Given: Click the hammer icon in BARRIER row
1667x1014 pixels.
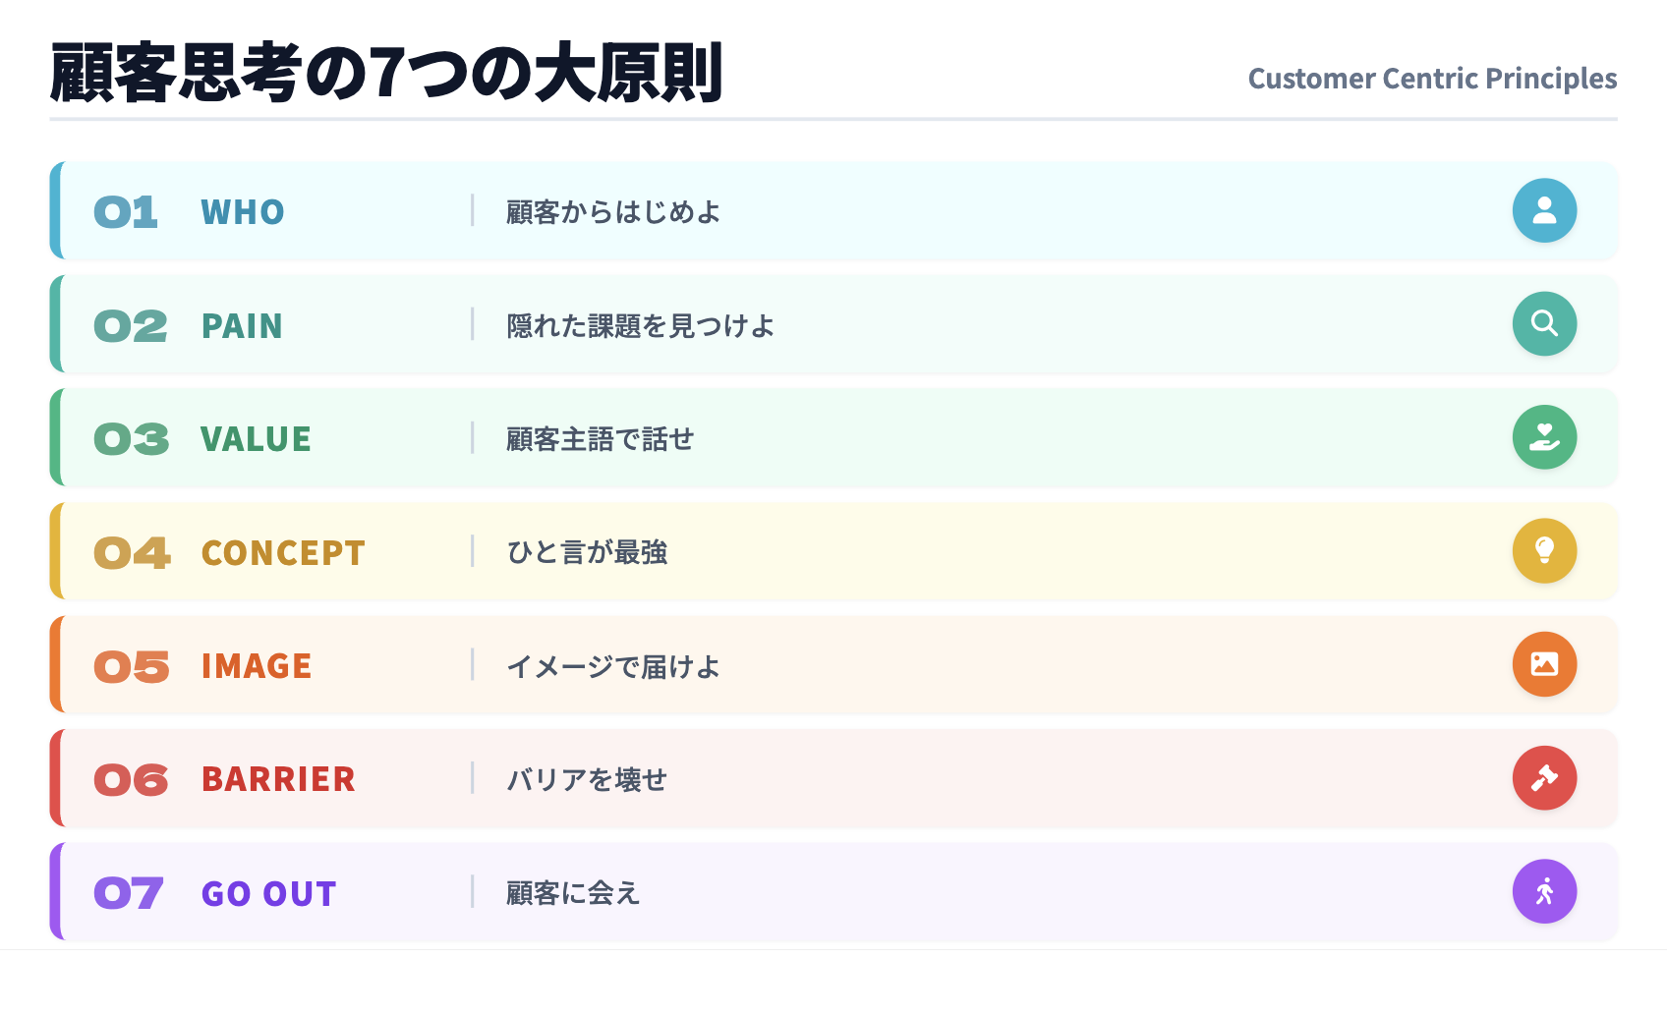Looking at the screenshot, I should pyautogui.click(x=1544, y=778).
